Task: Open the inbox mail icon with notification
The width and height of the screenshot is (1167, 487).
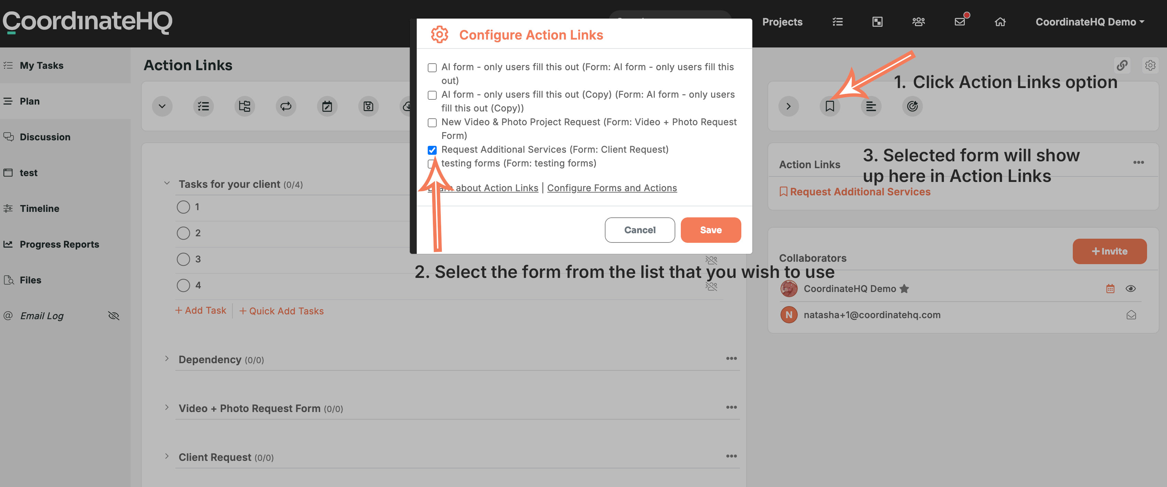Action: [x=960, y=21]
